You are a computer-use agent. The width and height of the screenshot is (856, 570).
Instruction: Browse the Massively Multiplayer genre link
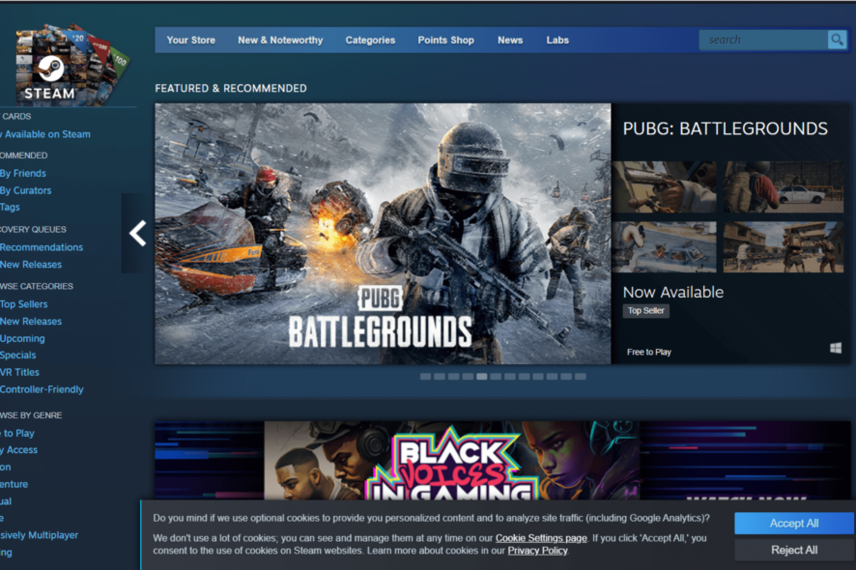(39, 535)
